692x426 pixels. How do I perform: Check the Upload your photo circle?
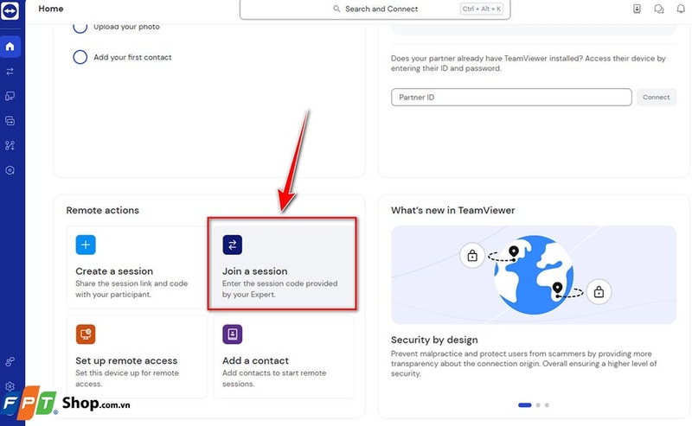coord(80,27)
